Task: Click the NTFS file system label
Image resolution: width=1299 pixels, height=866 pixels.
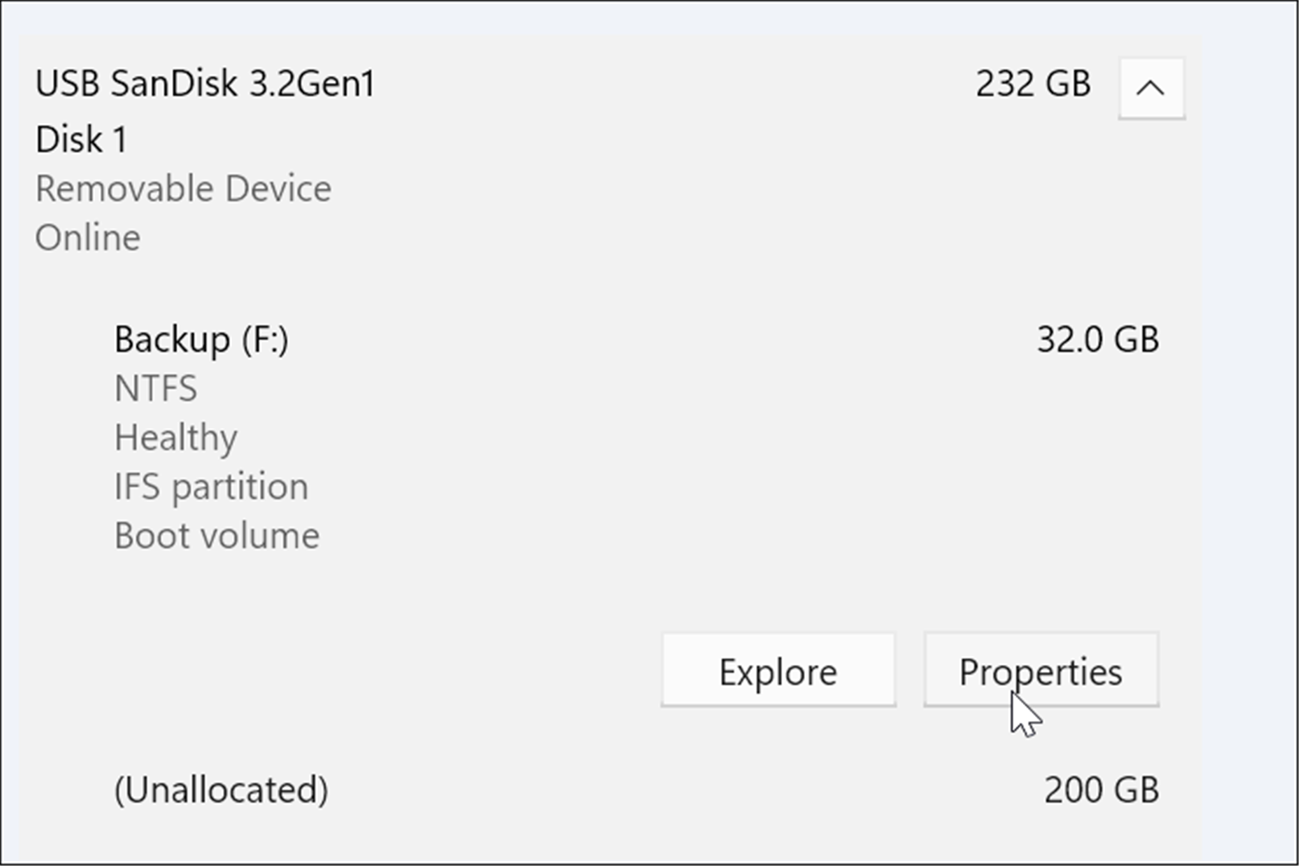Action: (155, 388)
